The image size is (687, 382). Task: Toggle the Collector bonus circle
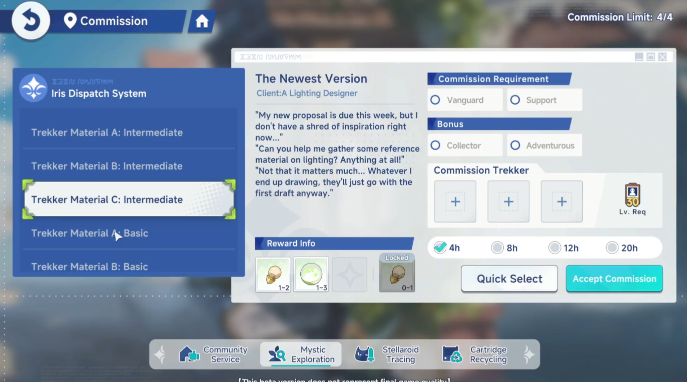pyautogui.click(x=435, y=145)
